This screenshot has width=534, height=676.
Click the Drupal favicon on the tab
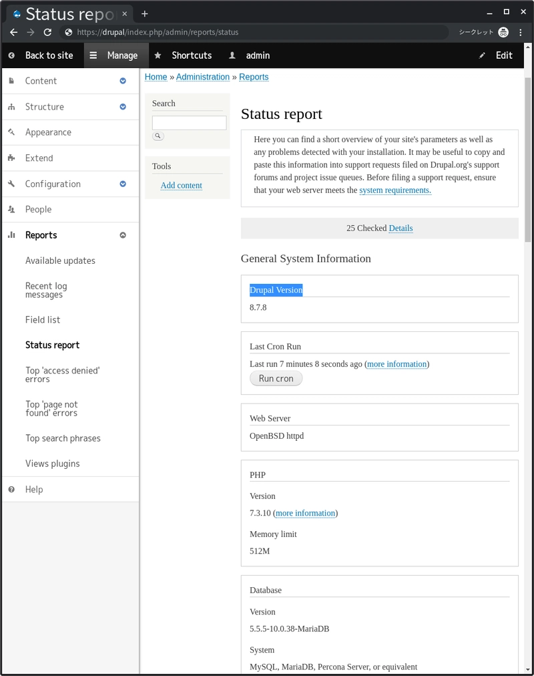[x=17, y=14]
